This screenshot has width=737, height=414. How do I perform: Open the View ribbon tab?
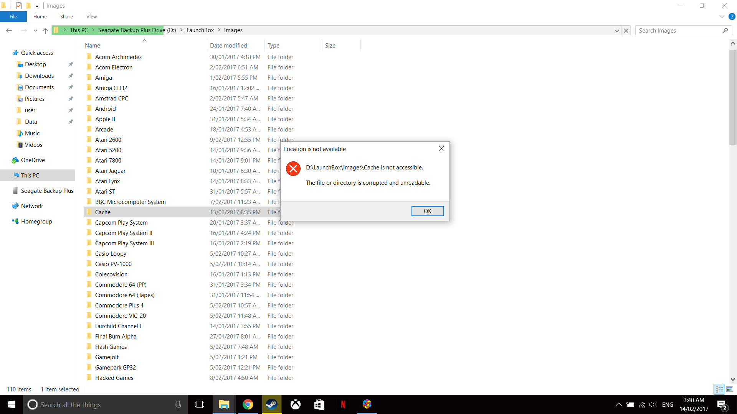click(x=91, y=16)
